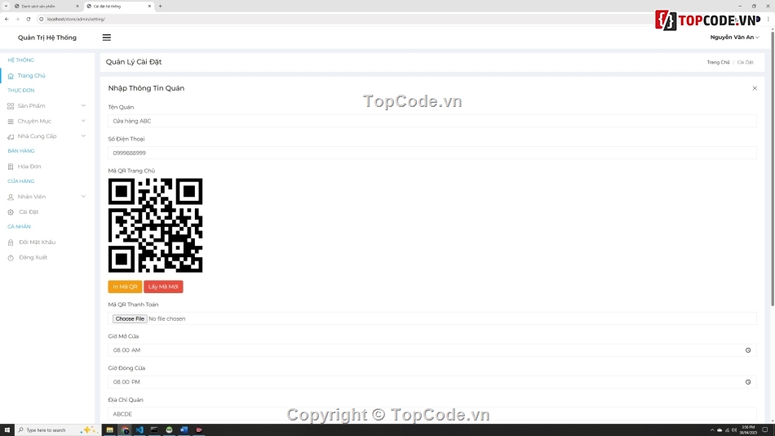Viewport: 775px width, 436px height.
Task: Click the Địa Chỉ Quán input field
Action: coord(432,414)
